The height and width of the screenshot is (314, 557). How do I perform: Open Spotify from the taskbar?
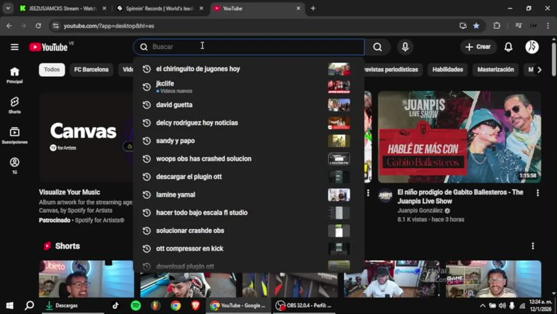(x=136, y=306)
